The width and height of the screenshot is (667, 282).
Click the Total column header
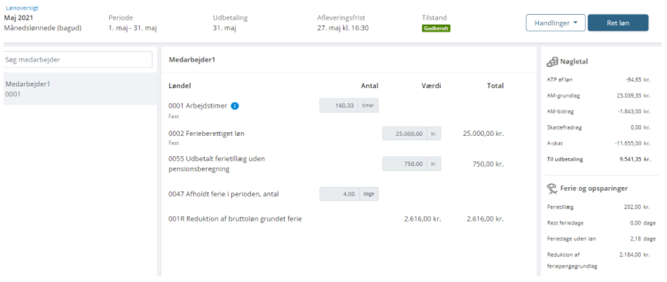[495, 86]
